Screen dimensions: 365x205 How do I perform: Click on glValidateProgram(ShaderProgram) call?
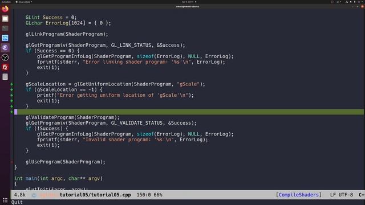click(72, 117)
